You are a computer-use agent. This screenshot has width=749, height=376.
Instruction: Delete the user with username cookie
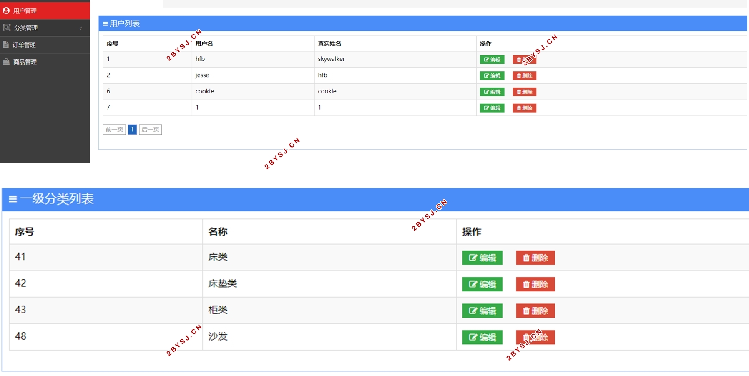524,92
